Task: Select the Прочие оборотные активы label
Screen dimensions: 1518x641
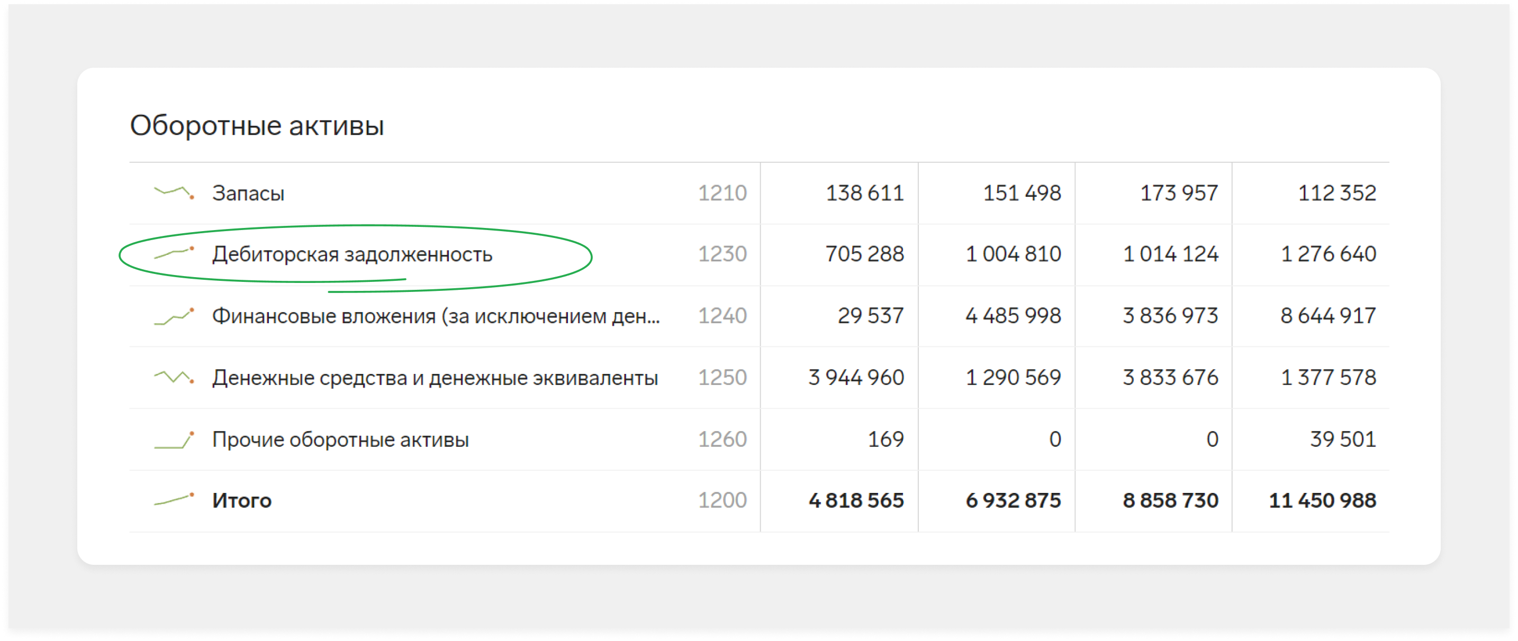Action: 341,439
